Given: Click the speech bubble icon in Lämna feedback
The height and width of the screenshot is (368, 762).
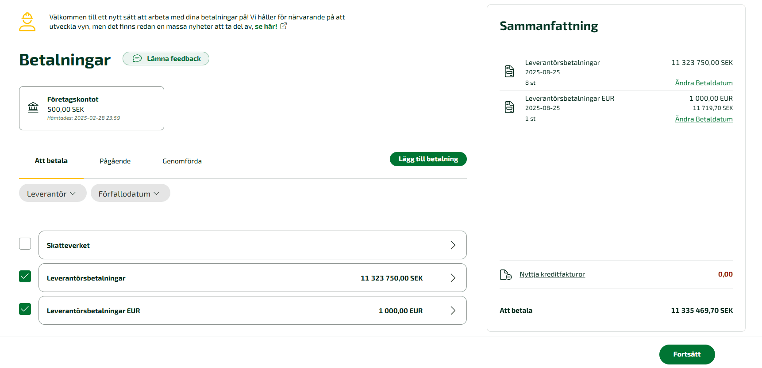Looking at the screenshot, I should coord(137,58).
